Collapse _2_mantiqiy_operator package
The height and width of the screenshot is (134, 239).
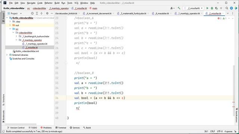pos(16,40)
